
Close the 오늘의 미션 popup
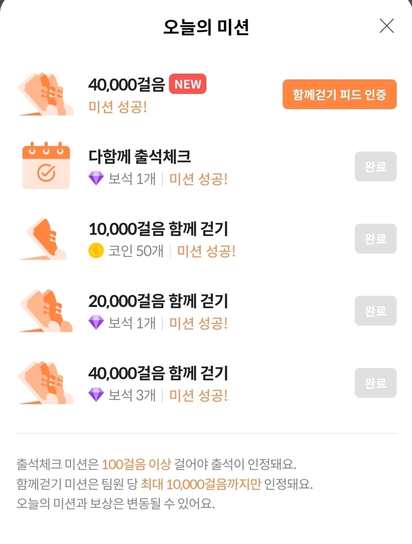(386, 26)
